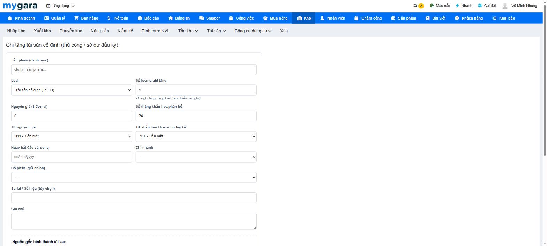Click the notification bell icon
547x246 pixels.
coord(415,6)
